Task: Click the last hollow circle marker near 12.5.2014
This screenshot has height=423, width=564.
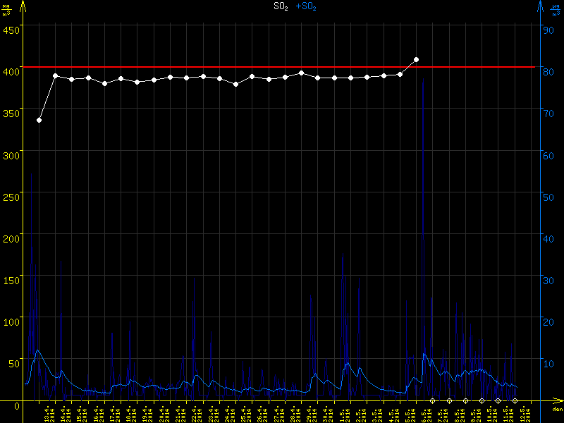Action: pyautogui.click(x=515, y=400)
